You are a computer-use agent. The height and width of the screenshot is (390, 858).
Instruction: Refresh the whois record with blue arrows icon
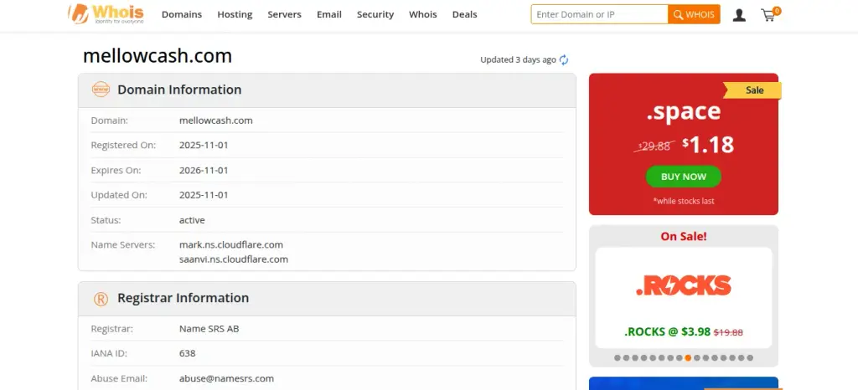[x=564, y=60]
